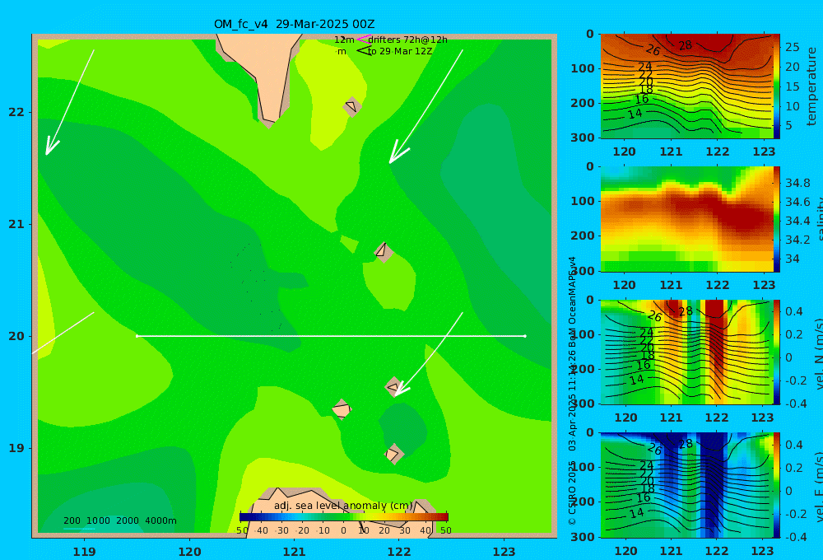Click the island near 122°E, 19.5°N
The image size is (823, 560).
(x=394, y=386)
